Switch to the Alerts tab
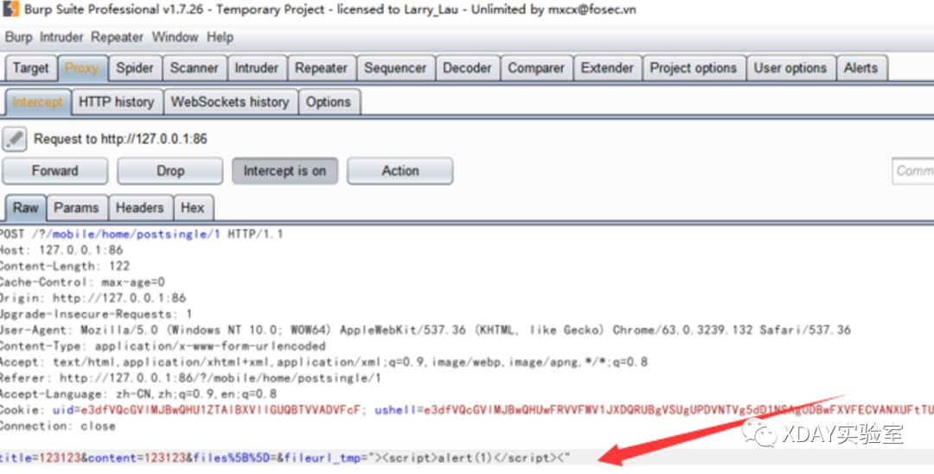This screenshot has height=474, width=934. coord(860,68)
